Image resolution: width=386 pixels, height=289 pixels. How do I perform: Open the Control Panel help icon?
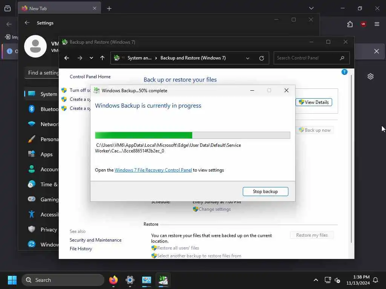(x=345, y=72)
